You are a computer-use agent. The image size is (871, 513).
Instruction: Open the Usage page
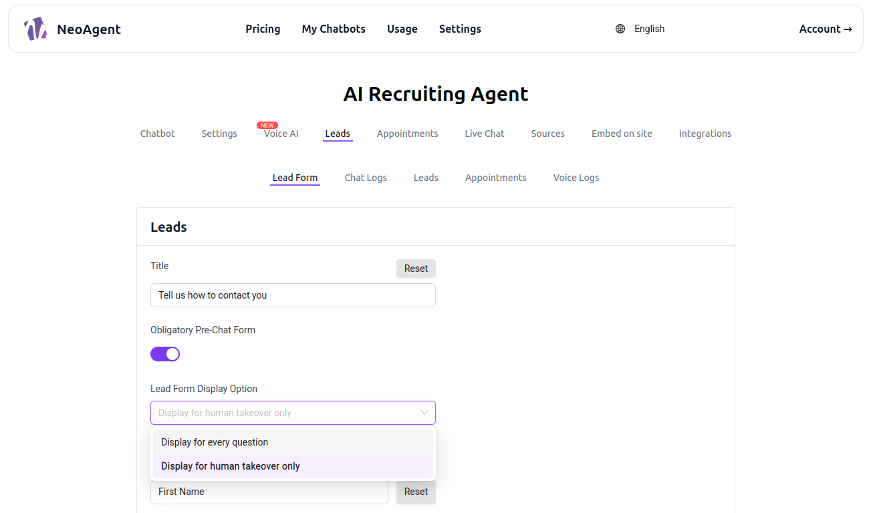402,29
